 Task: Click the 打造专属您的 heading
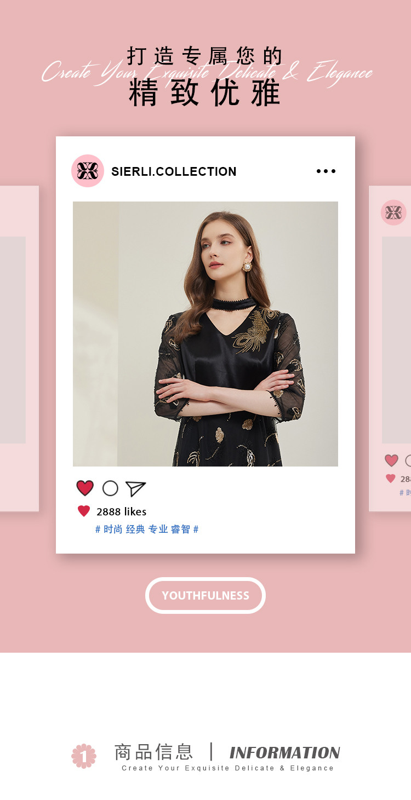tap(205, 56)
